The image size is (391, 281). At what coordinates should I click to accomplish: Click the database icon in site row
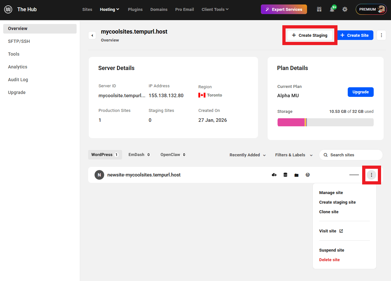(285, 175)
